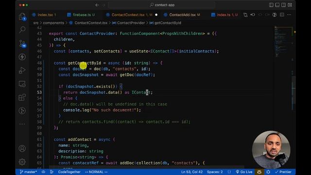Click Prettier in status bar
Image resolution: width=311 pixels, height=175 pixels.
(283, 172)
